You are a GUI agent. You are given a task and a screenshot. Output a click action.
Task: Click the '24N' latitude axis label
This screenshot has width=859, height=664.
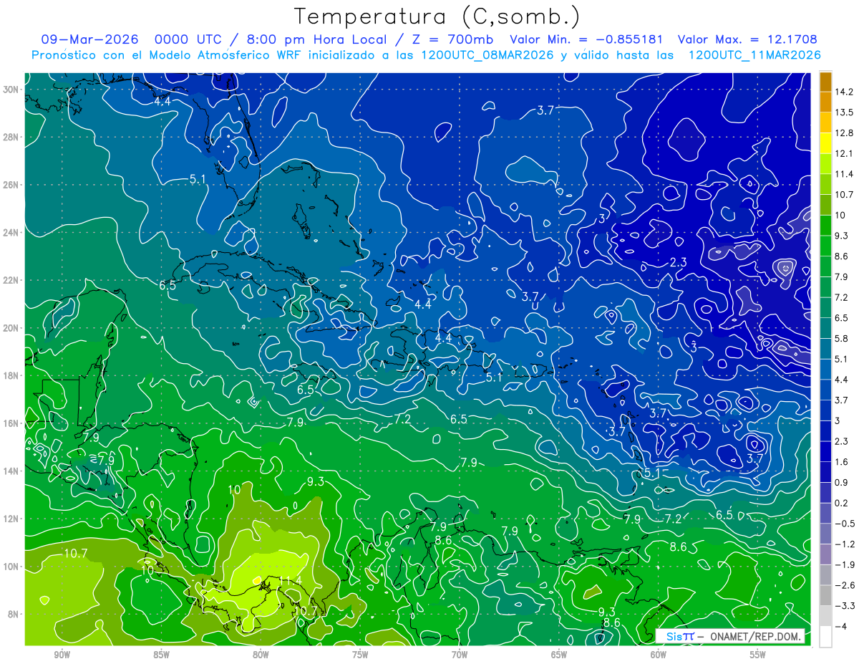click(11, 233)
